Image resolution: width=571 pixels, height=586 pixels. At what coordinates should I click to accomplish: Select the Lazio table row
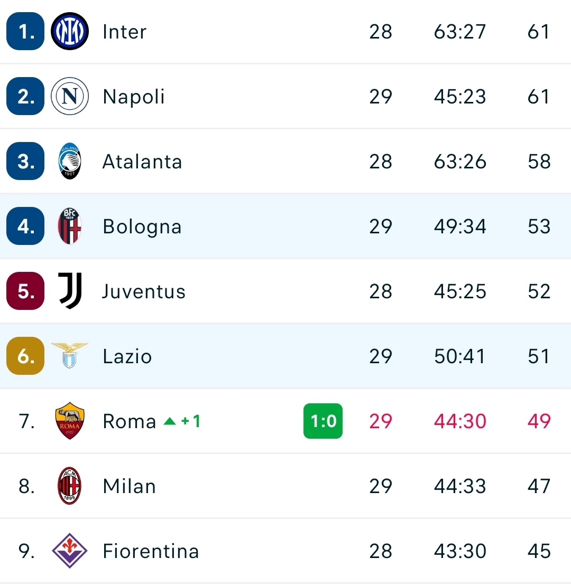[x=285, y=356]
